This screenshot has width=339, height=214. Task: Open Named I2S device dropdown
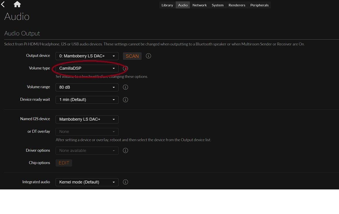click(x=87, y=119)
